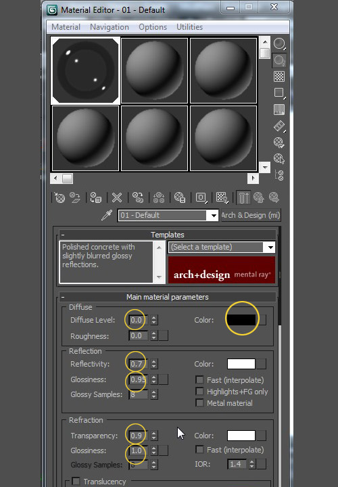Click Reset Map/Mtl X icon
Image resolution: width=338 pixels, height=487 pixels.
pos(117,198)
